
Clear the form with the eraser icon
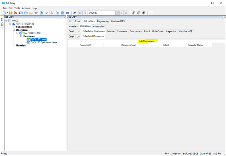coord(46,13)
